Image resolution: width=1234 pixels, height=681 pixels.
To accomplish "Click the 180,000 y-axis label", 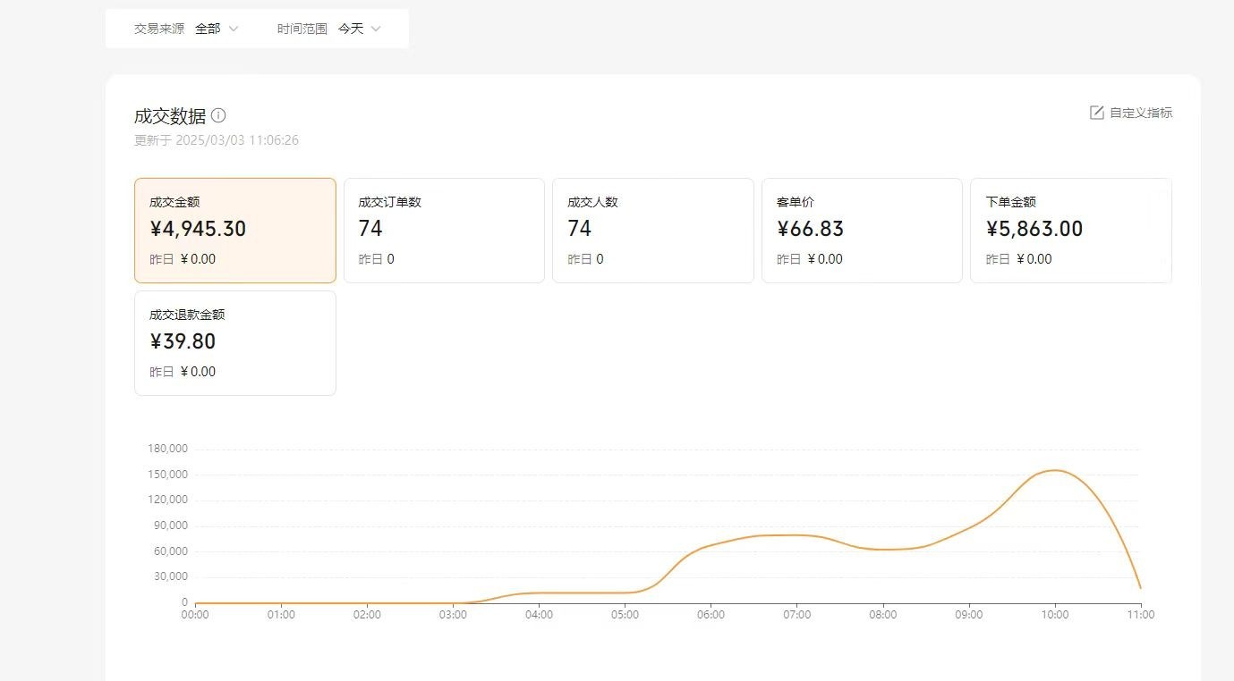I will tap(167, 449).
